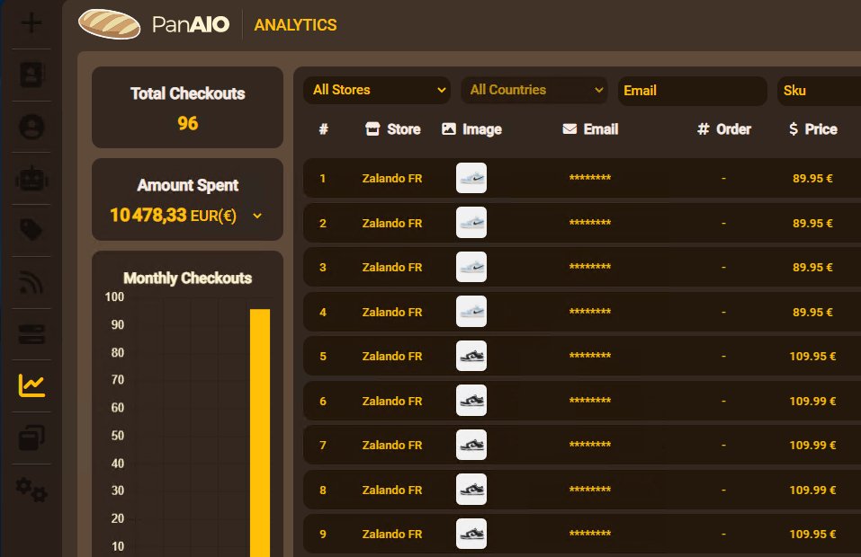Image resolution: width=861 pixels, height=557 pixels.
Task: Click the row number 8 cell
Action: pyautogui.click(x=323, y=491)
